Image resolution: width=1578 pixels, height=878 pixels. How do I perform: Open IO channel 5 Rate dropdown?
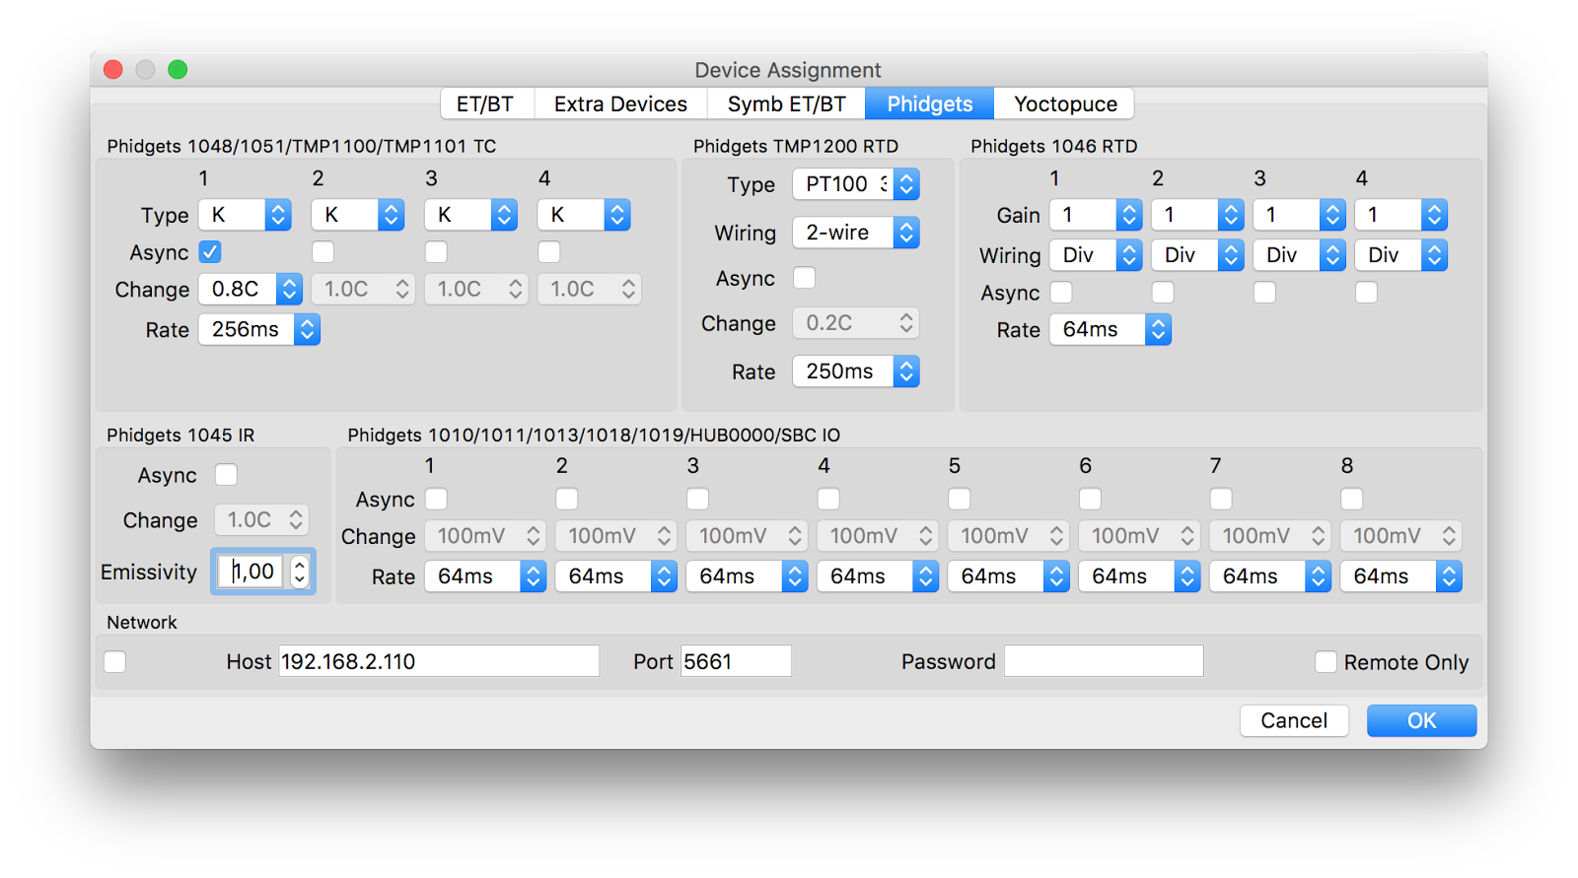pyautogui.click(x=1008, y=576)
